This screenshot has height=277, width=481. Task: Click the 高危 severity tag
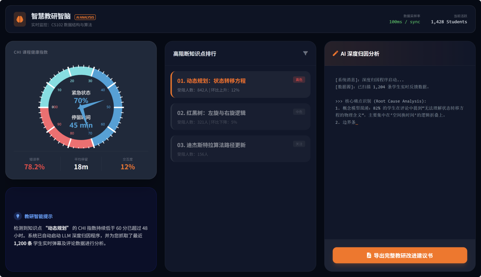(x=299, y=80)
